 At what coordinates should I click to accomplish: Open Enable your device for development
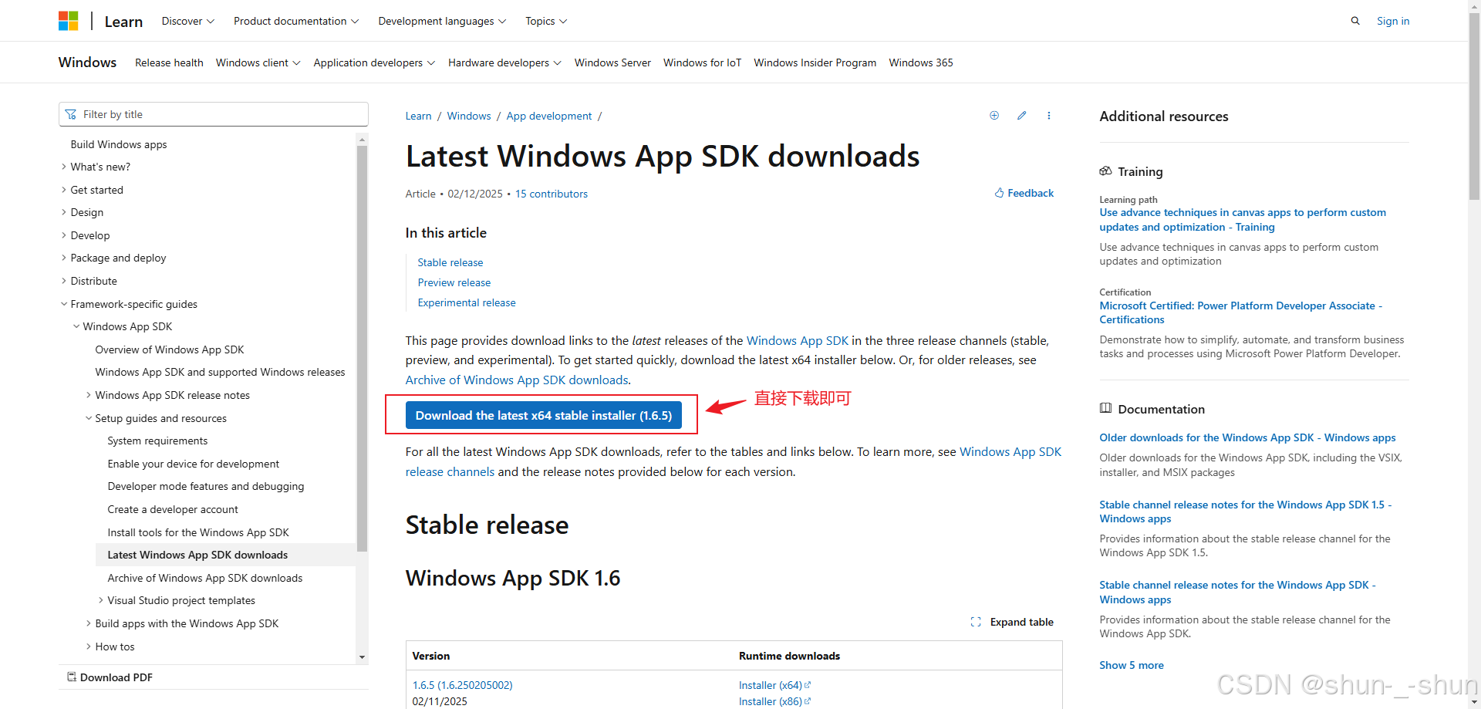coord(194,464)
